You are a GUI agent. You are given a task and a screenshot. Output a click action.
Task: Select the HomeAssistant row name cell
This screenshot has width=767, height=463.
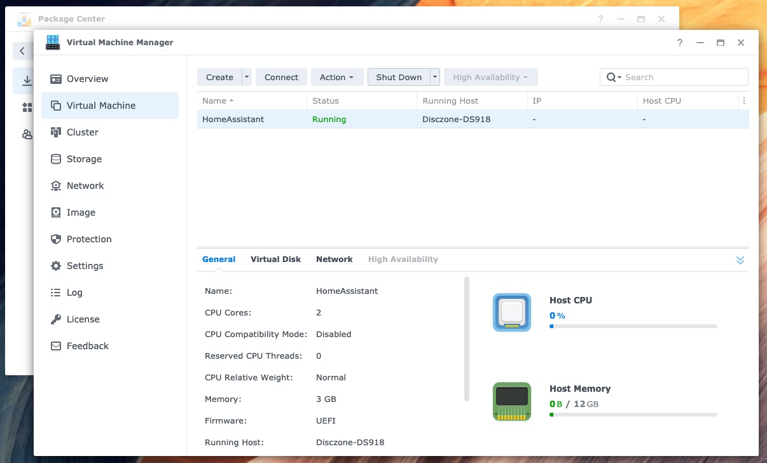click(x=233, y=119)
